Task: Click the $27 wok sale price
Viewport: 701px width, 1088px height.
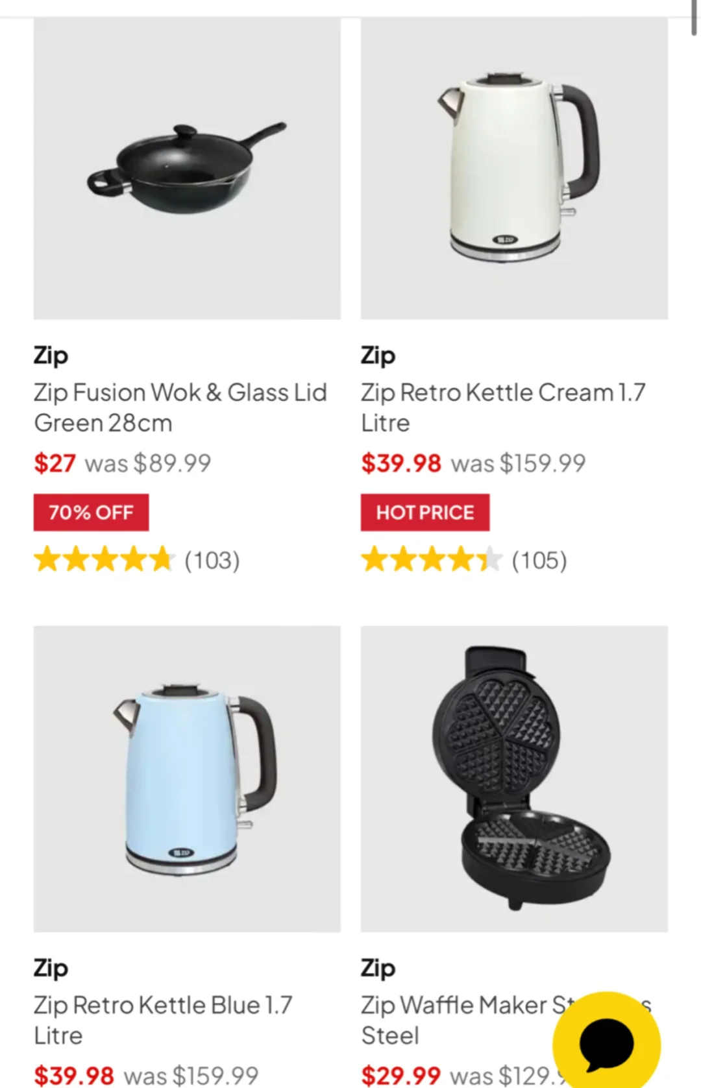Action: (55, 463)
